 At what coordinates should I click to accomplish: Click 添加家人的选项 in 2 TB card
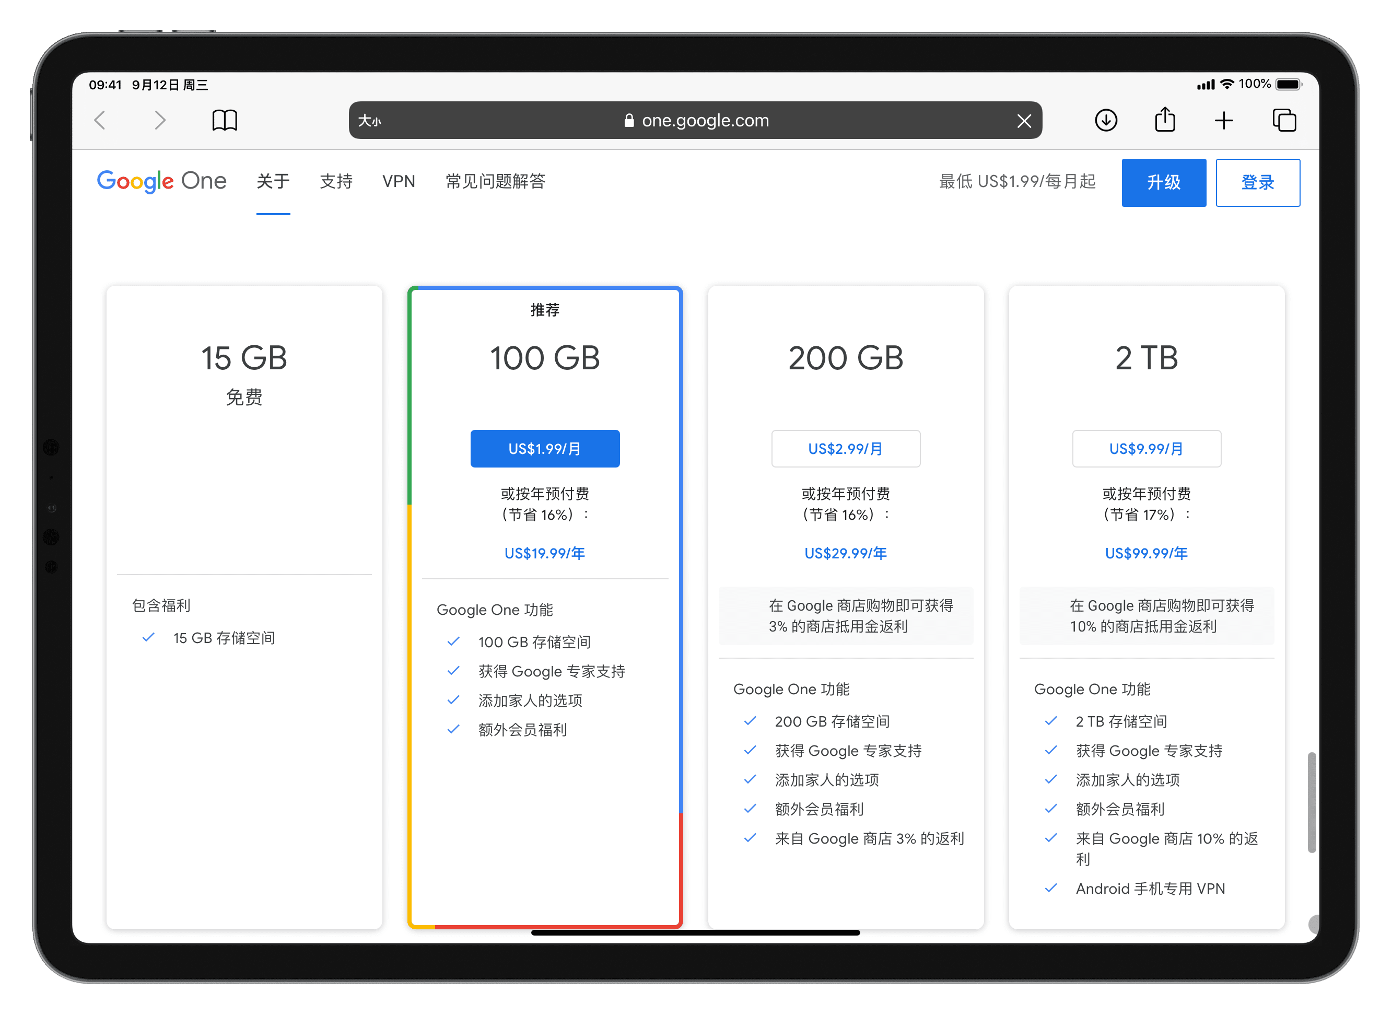[1128, 779]
